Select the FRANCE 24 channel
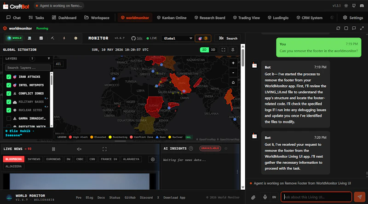Image resolution: width=368 pixels, height=204 pixels. (x=109, y=159)
